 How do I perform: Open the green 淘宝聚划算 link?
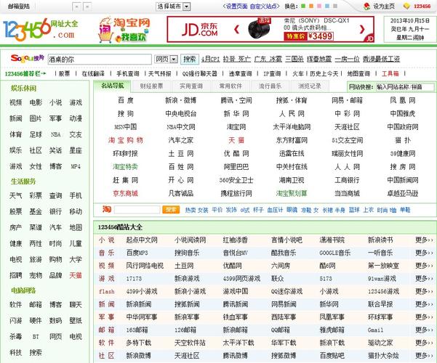pos(292,193)
